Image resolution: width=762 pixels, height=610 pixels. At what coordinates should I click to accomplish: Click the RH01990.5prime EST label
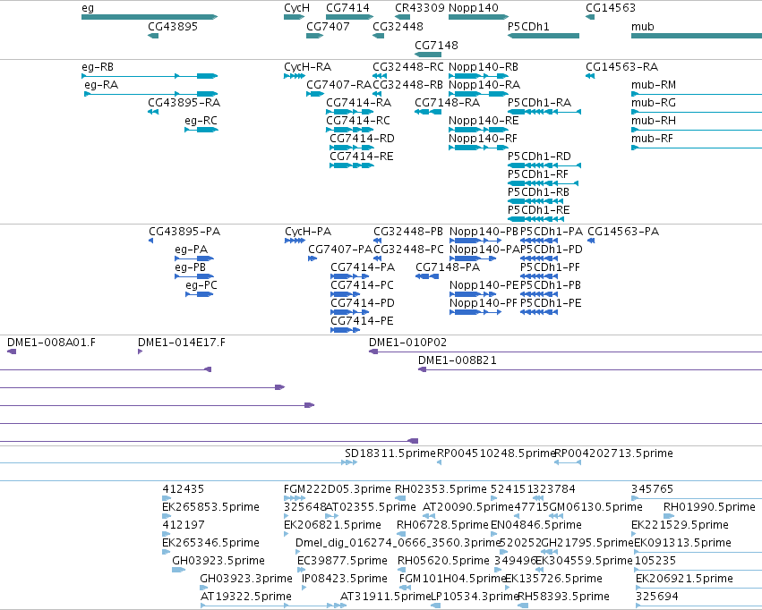click(709, 507)
